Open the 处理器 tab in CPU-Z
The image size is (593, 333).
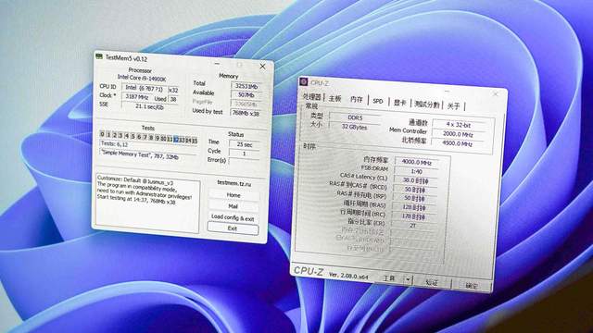point(312,97)
